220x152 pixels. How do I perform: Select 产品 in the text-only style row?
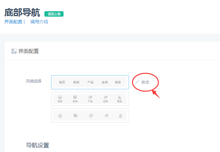coord(90,82)
